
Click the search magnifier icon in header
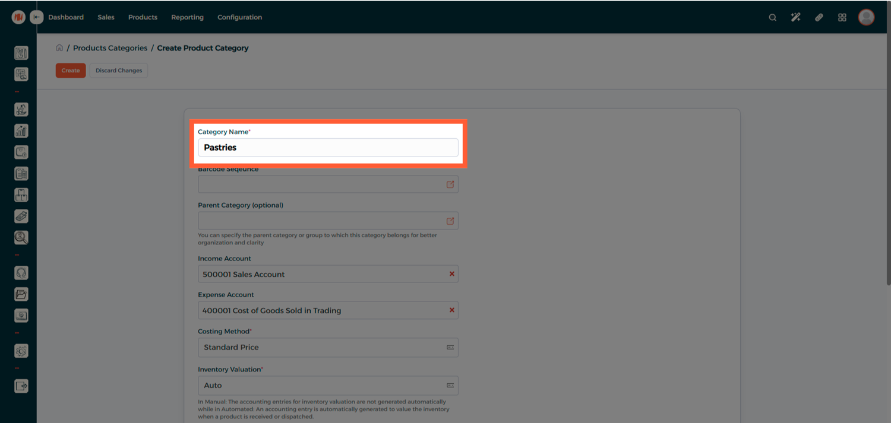pyautogui.click(x=772, y=18)
